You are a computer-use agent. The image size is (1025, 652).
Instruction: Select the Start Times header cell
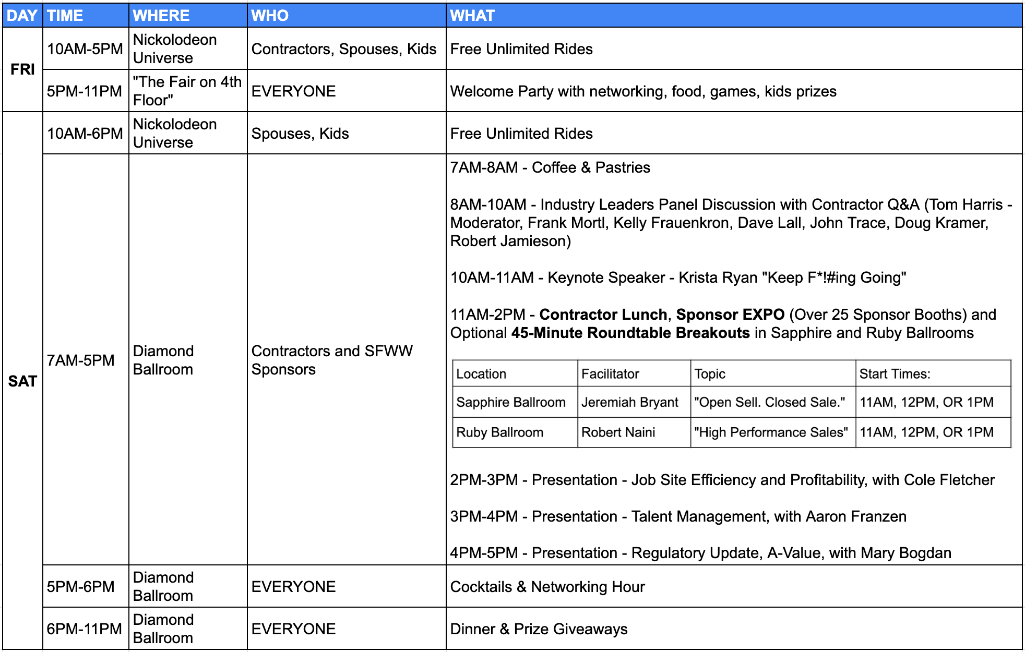(895, 374)
